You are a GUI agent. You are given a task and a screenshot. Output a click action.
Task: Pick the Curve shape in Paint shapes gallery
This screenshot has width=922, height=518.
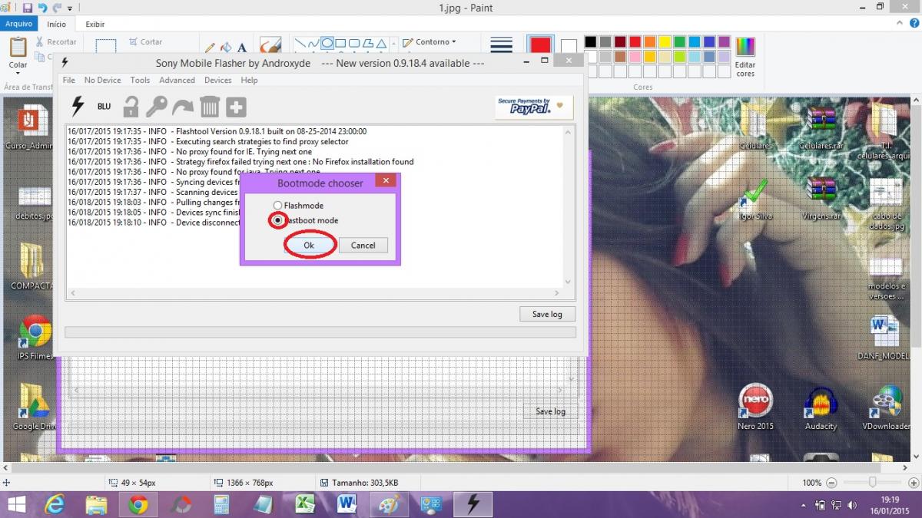(x=313, y=43)
